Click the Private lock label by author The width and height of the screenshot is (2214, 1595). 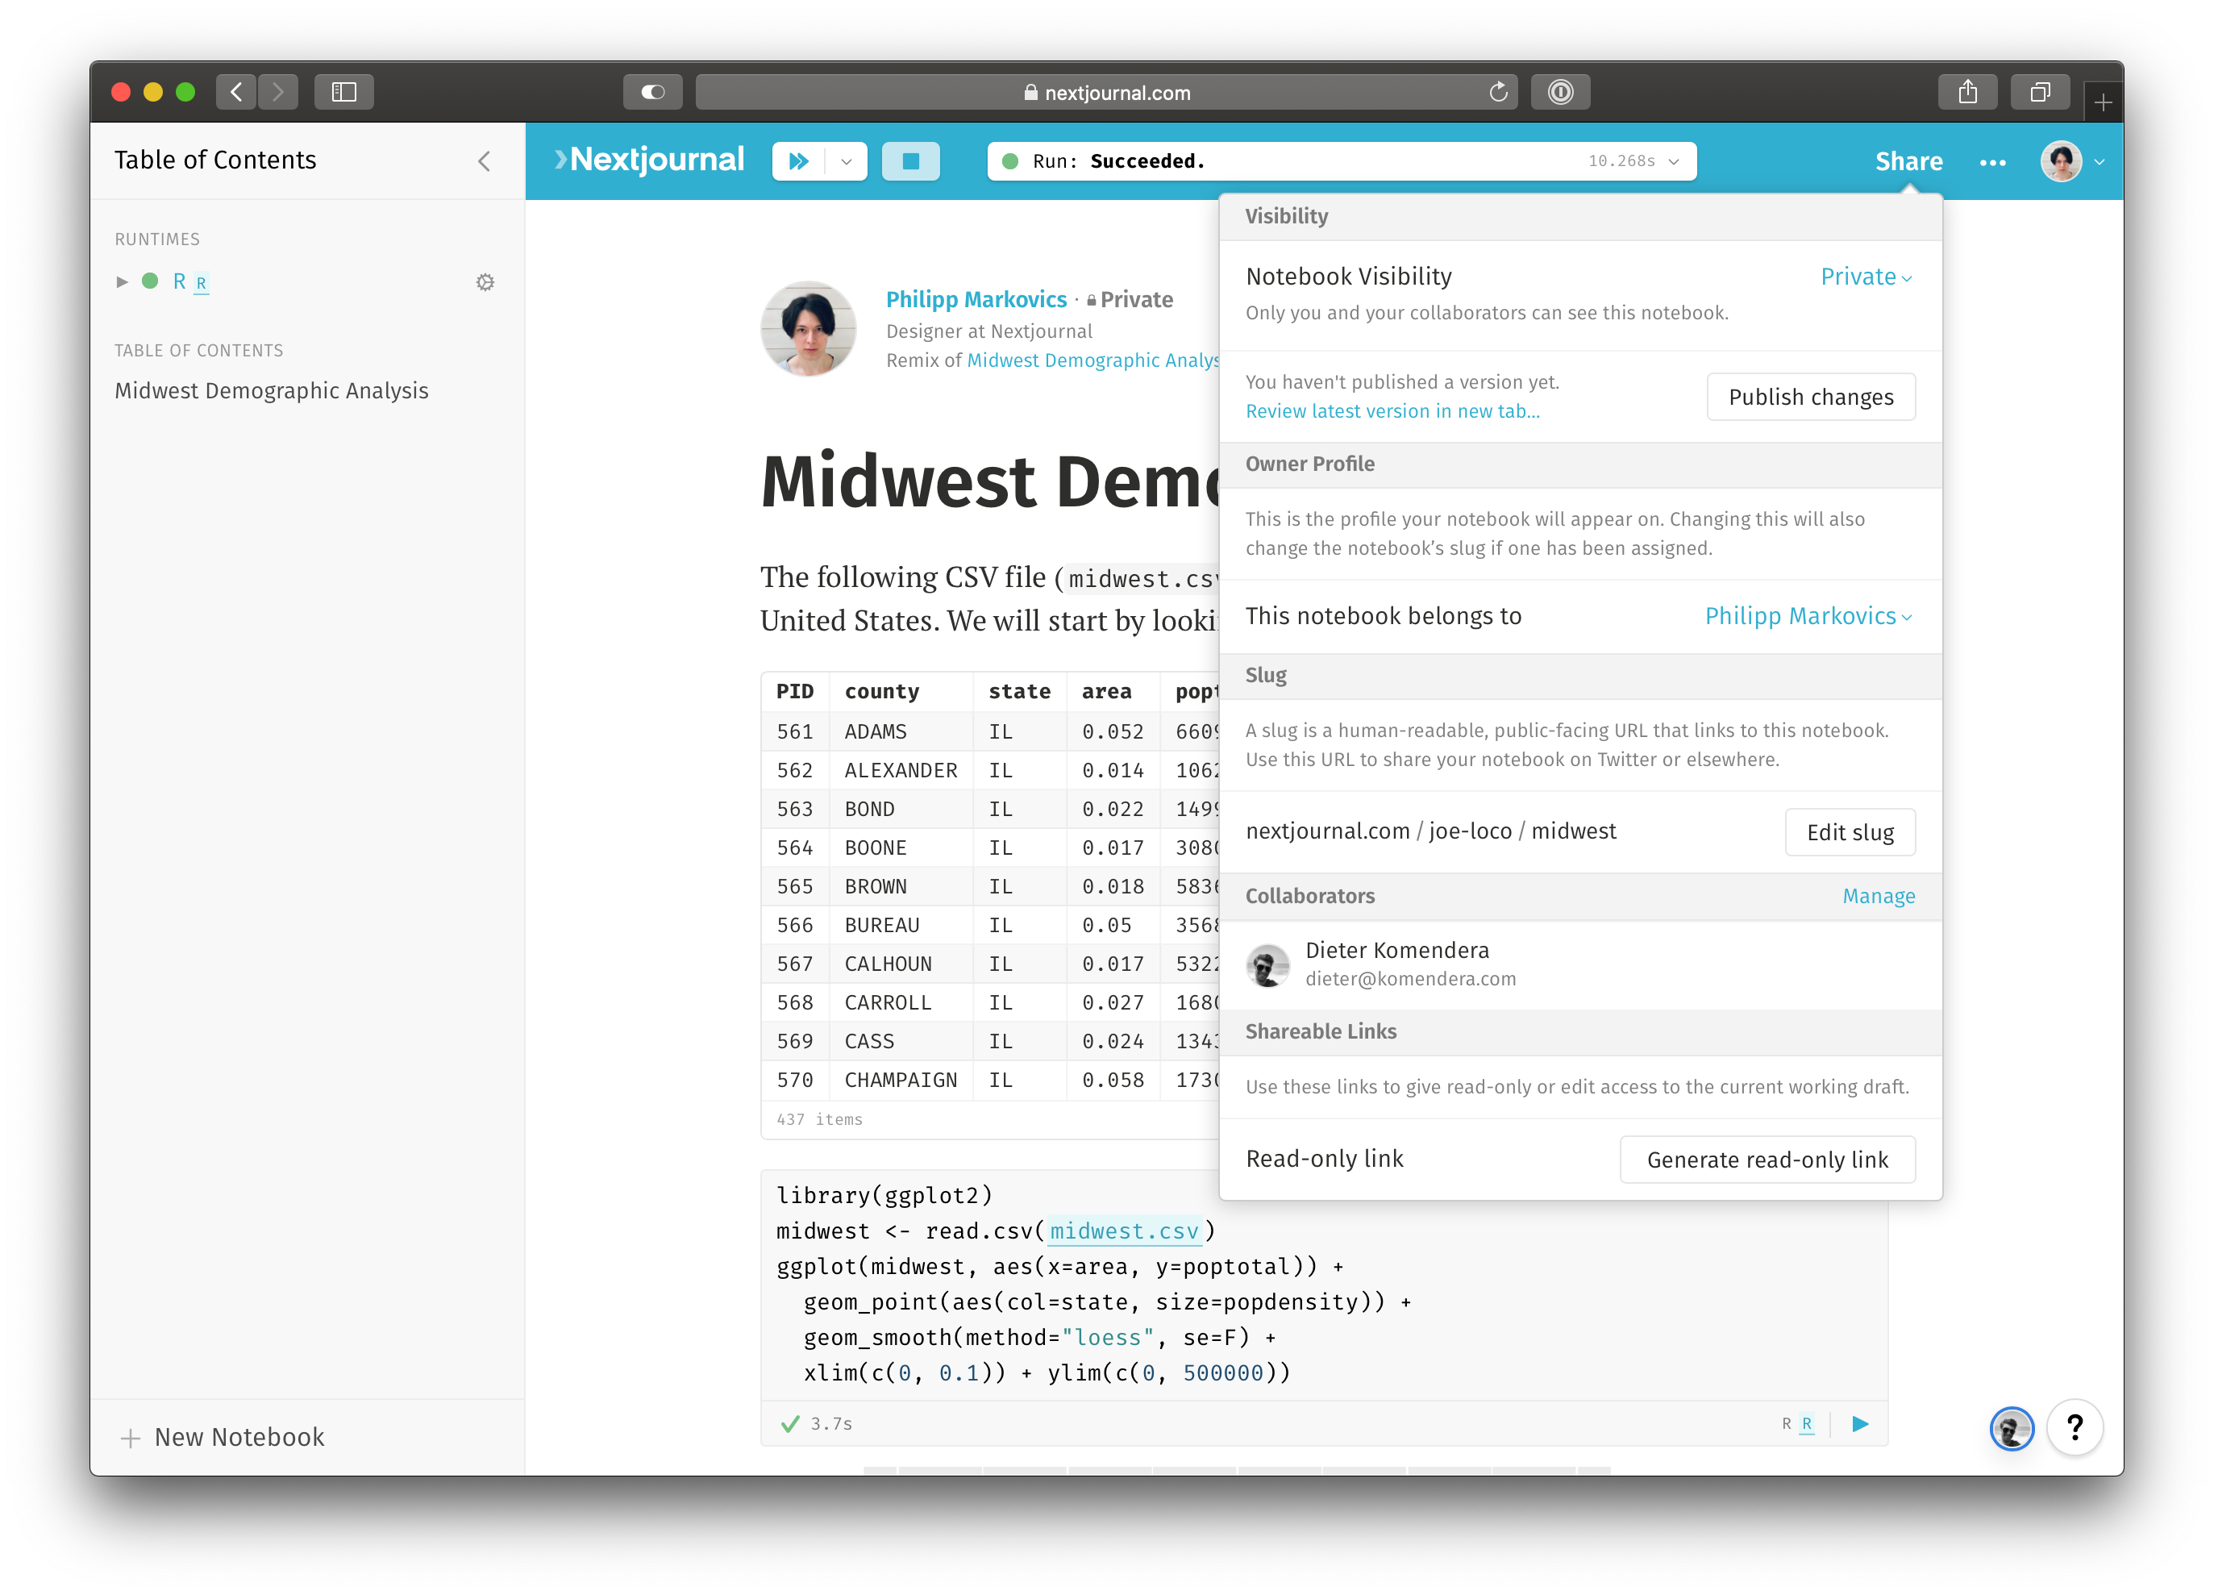[x=1130, y=300]
